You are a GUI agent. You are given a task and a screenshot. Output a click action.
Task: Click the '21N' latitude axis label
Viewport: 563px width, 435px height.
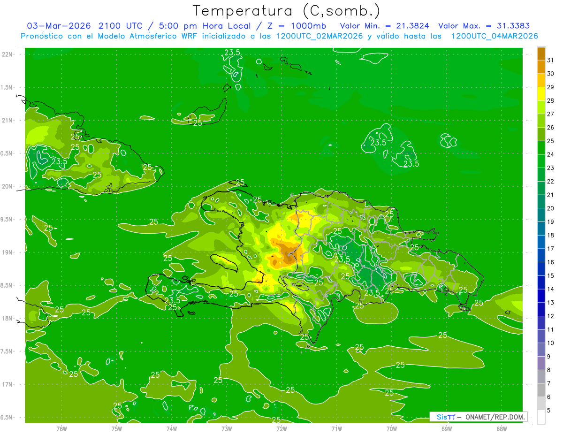[x=8, y=120]
